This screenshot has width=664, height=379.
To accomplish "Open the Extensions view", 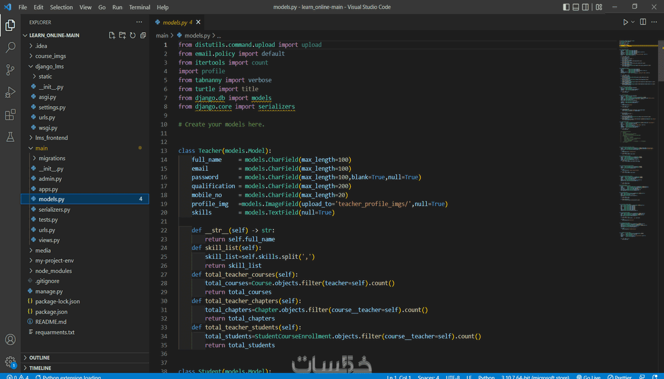I will point(11,115).
